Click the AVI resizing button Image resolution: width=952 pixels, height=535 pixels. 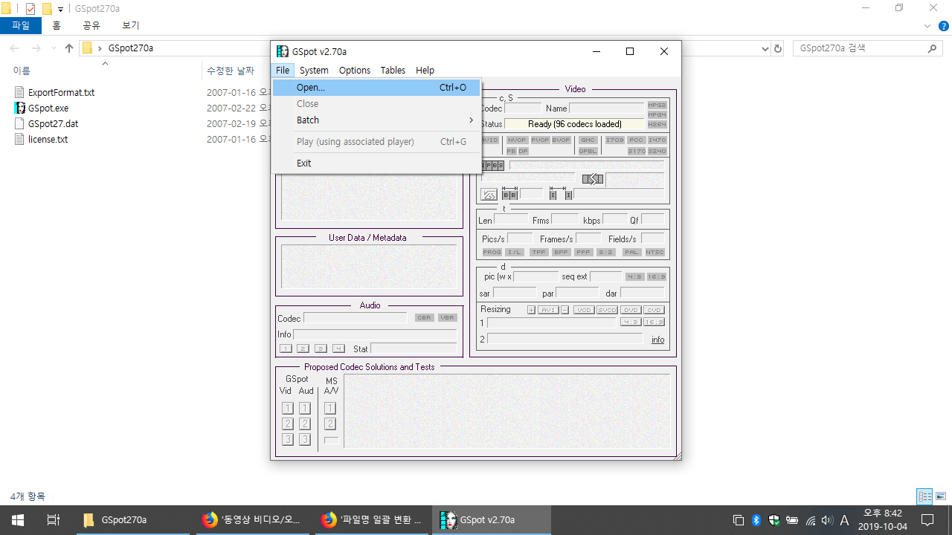click(548, 310)
